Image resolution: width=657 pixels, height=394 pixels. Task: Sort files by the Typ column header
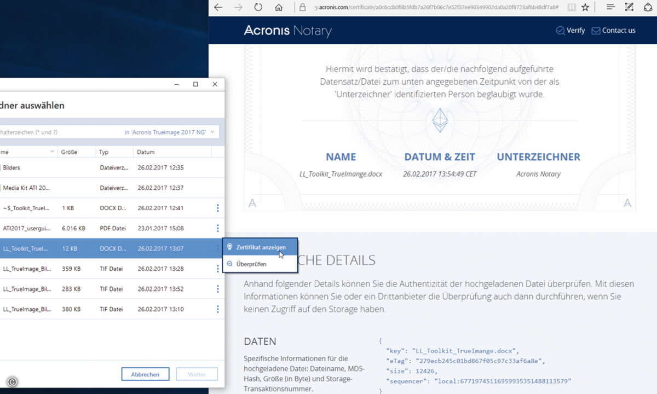(104, 152)
